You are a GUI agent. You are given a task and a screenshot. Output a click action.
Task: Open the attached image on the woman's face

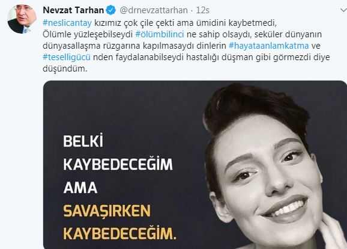pos(265,175)
